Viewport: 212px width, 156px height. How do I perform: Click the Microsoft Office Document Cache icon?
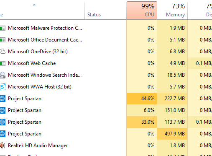[3, 40]
